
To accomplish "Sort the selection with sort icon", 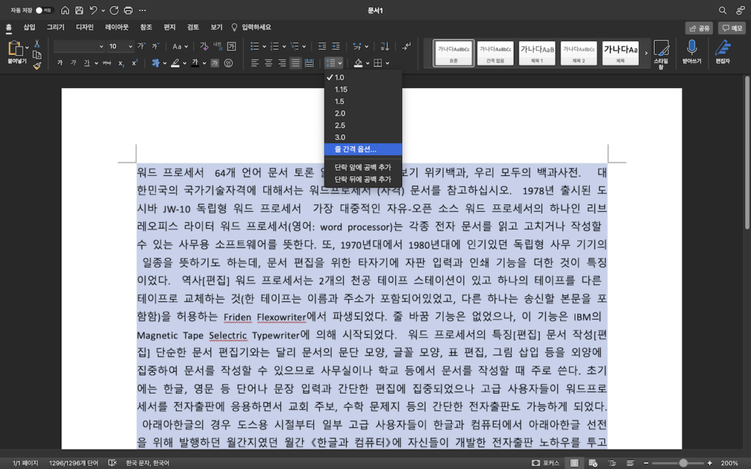I will [384, 46].
